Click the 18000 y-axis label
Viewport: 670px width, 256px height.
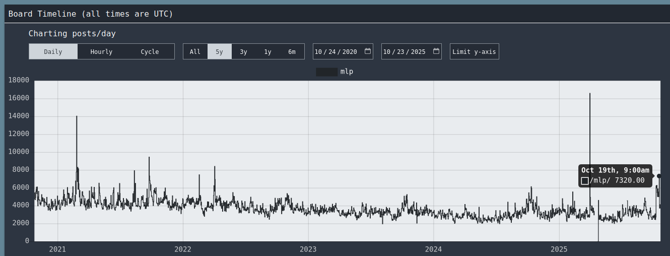point(19,80)
